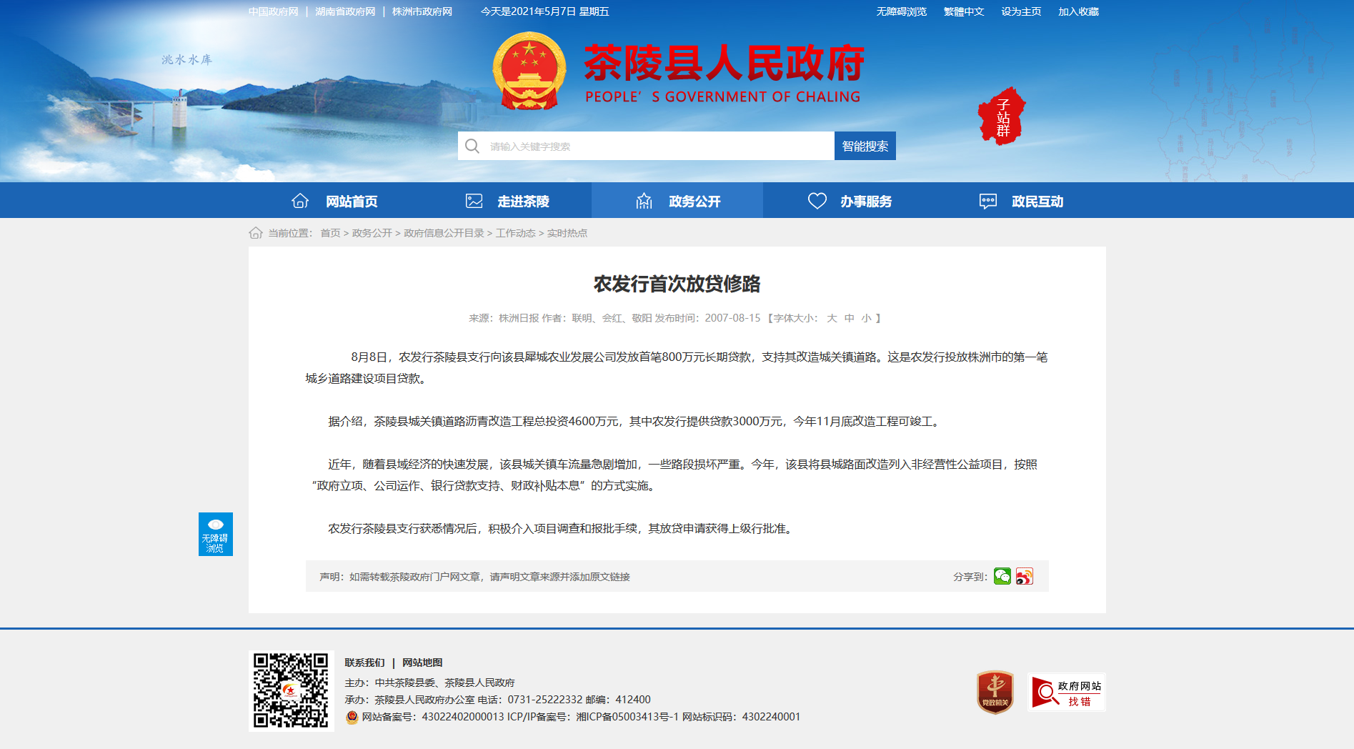Click the magnifier icon in search box
The width and height of the screenshot is (1354, 749).
pos(472,147)
